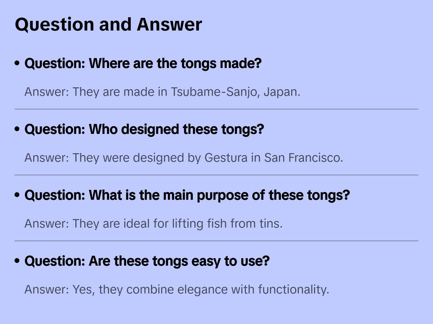Click the bullet beside "Who designed these tongs?"
The image size is (433, 324).
(17, 129)
